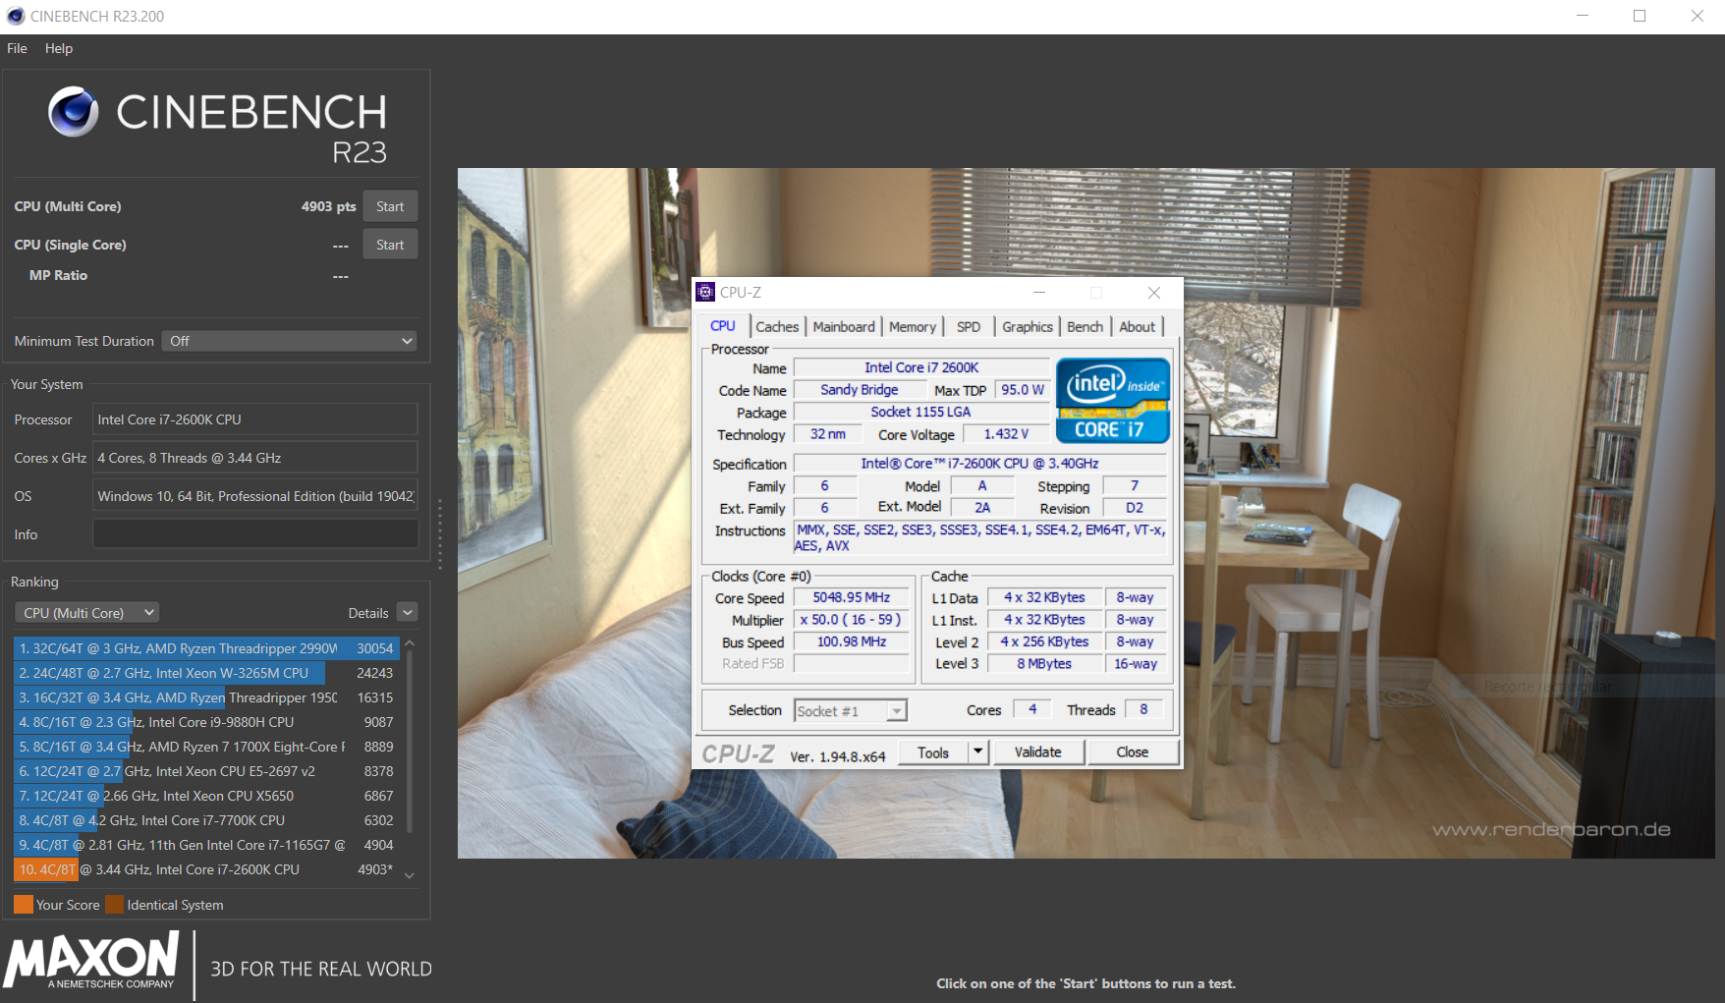The height and width of the screenshot is (1003, 1725).
Task: Select the Core i7-7700K ranking row
Action: click(205, 820)
